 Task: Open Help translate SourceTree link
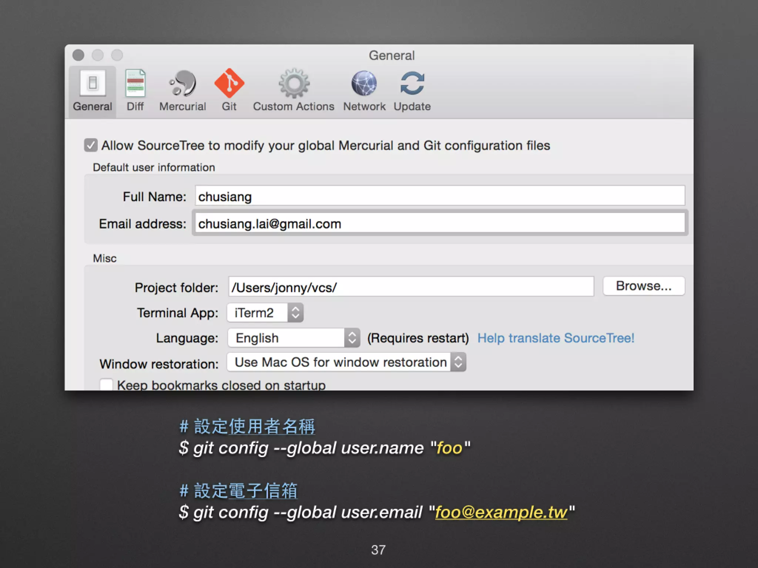tap(556, 338)
